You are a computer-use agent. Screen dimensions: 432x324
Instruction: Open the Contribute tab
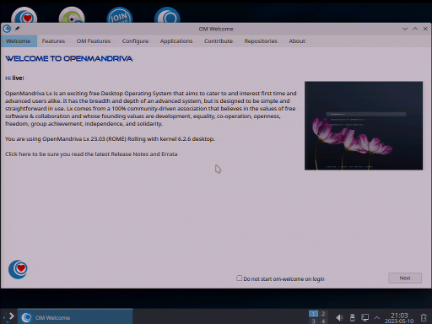click(x=219, y=41)
